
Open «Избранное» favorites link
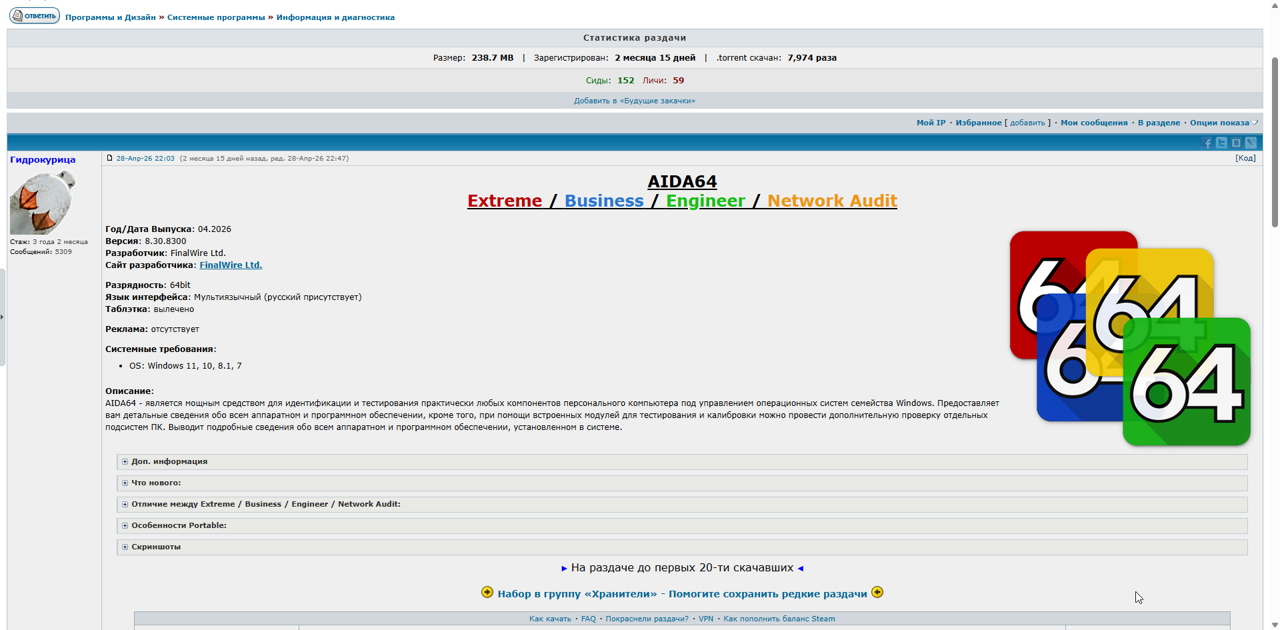[979, 123]
